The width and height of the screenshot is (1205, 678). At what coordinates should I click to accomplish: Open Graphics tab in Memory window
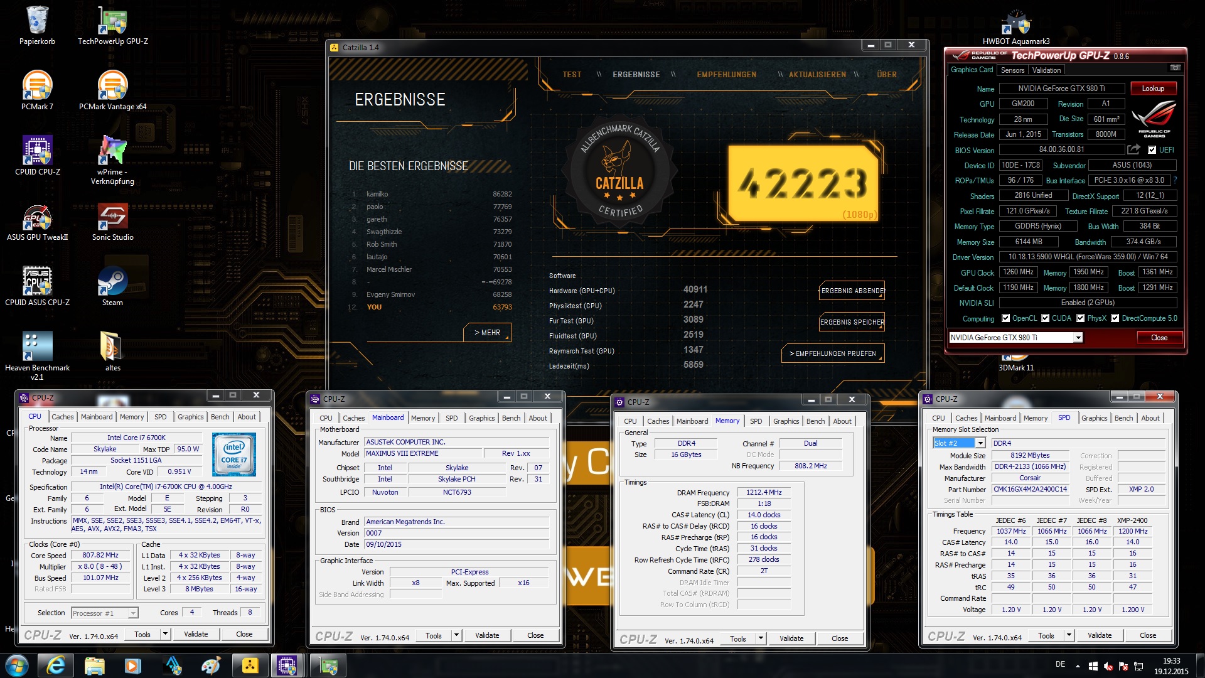[786, 421]
